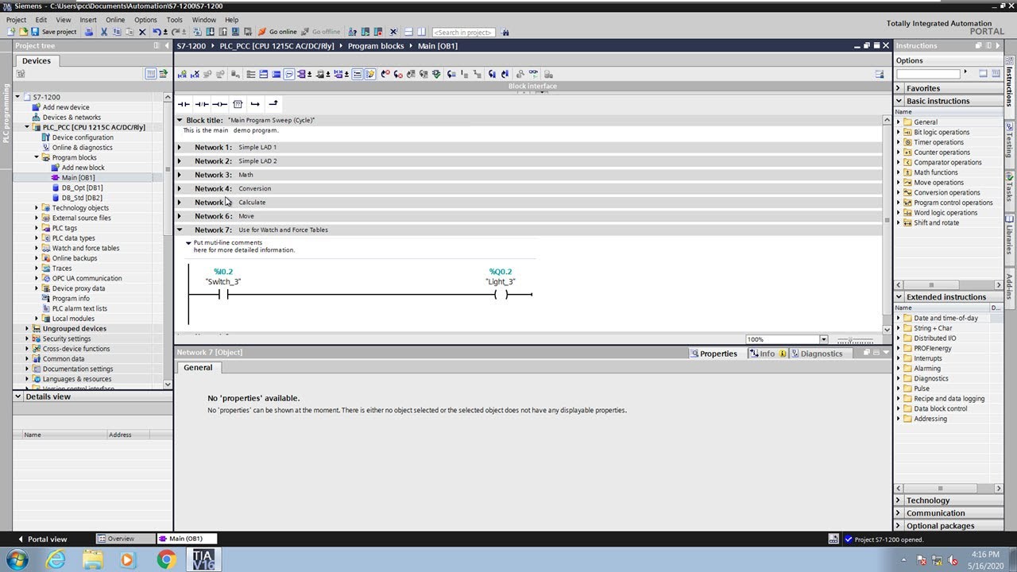Viewport: 1017px width, 572px height.
Task: Open File Explorer from taskbar
Action: click(x=92, y=559)
